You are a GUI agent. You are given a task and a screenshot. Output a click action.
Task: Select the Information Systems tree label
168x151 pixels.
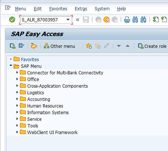click(x=48, y=113)
